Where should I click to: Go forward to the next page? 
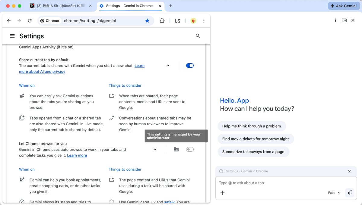point(19,21)
